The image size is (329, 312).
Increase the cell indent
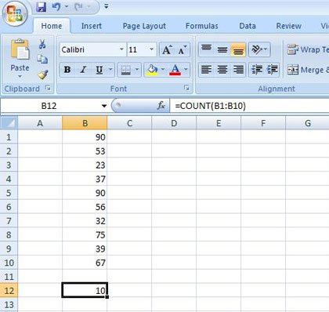(272, 70)
